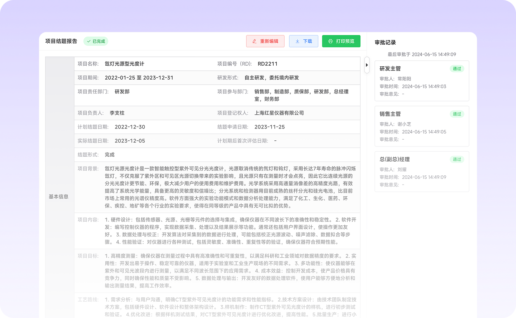Collapse the 审批记录 panel with arrow
The width and height of the screenshot is (516, 318).
pos(367,65)
